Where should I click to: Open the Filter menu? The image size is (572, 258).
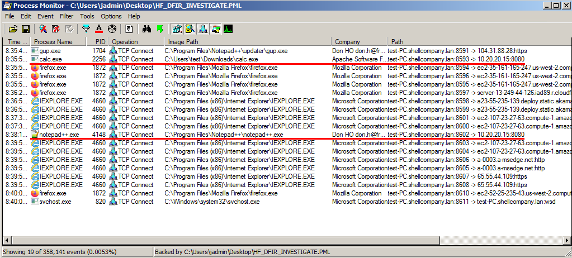[x=67, y=16]
